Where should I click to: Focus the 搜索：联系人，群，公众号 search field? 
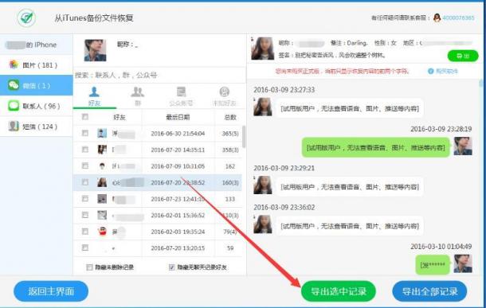click(159, 76)
